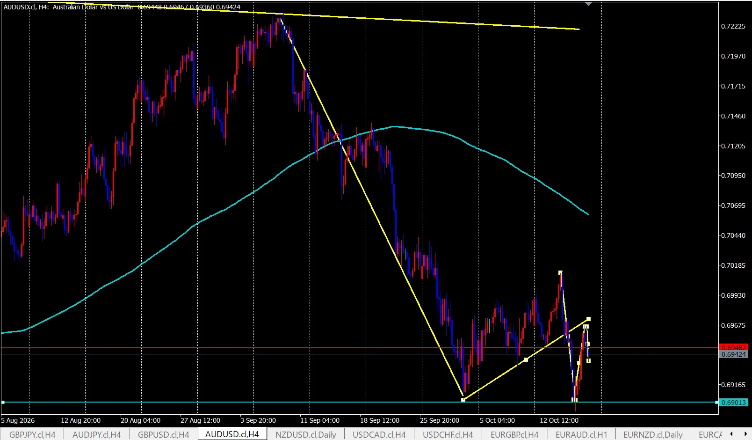This screenshot has height=440, width=752.
Task: Click the chart shift triangle marker
Action: 589,4
